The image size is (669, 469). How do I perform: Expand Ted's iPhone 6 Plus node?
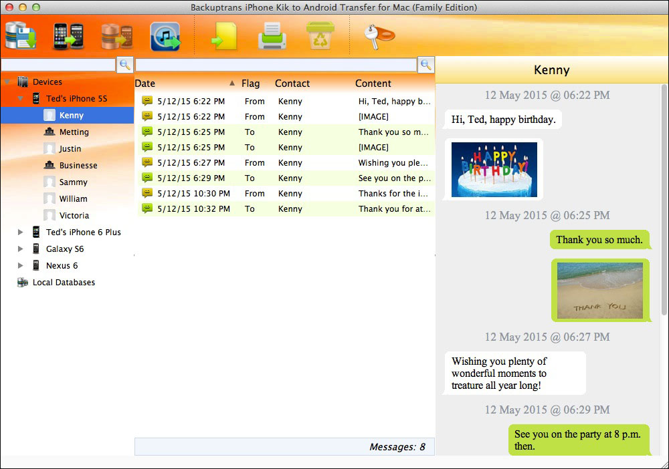[20, 232]
